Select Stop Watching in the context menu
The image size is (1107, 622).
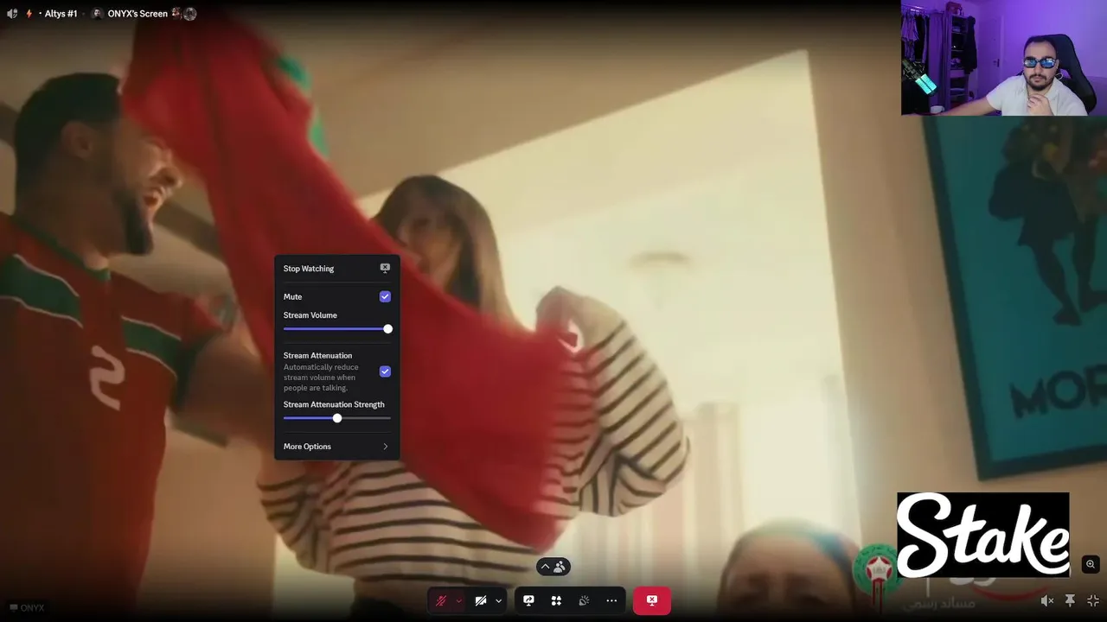coord(336,269)
